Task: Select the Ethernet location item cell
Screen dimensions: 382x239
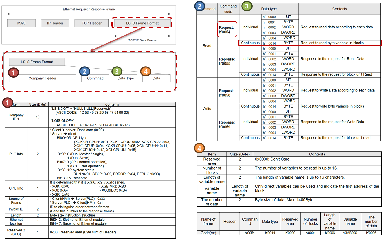Action: [16, 222]
